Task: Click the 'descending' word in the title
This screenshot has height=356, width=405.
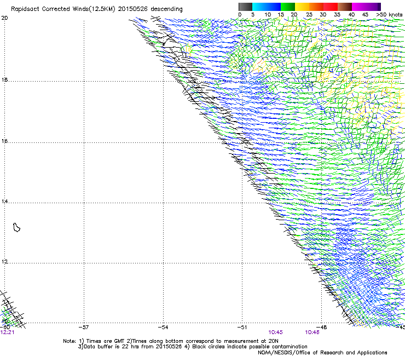Action: (166, 9)
